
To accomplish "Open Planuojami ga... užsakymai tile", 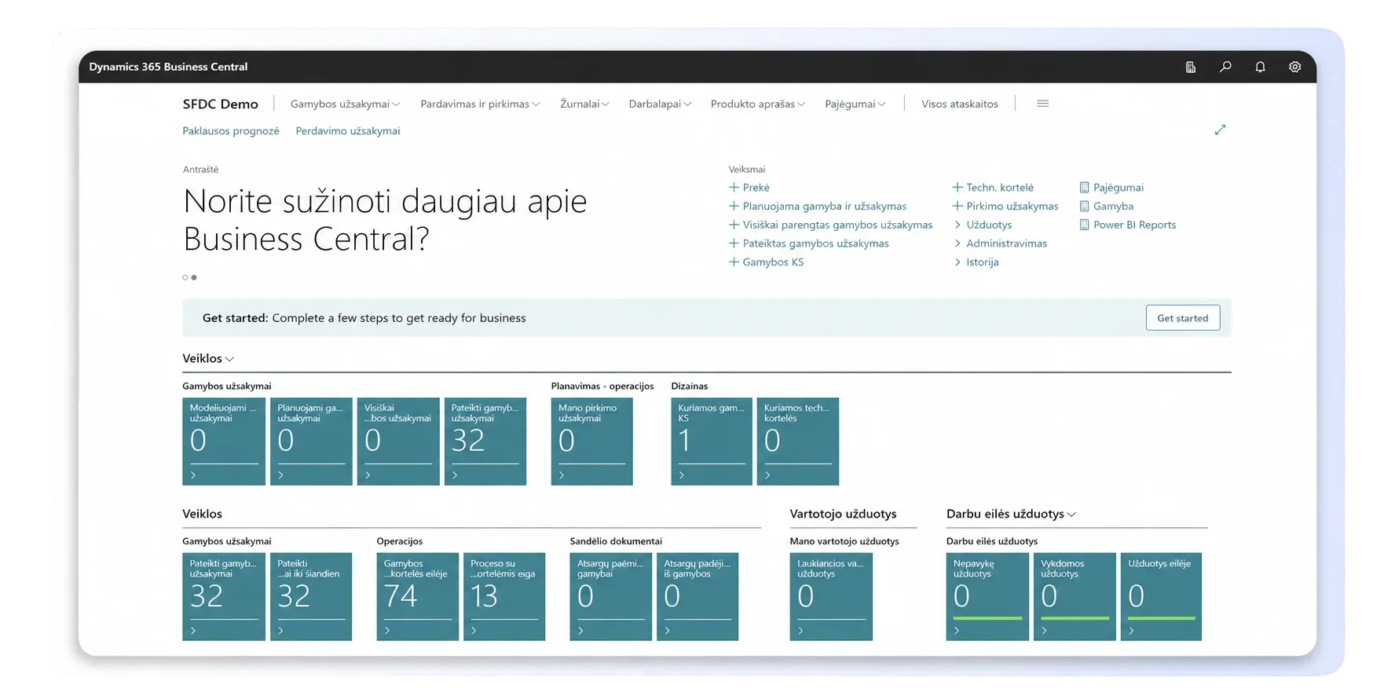I will pos(311,441).
